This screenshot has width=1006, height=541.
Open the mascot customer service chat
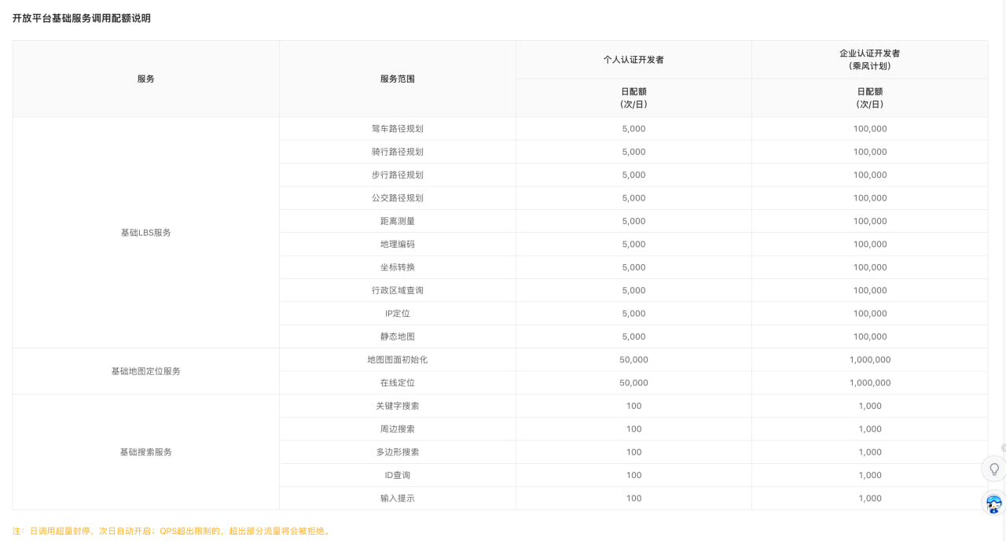pyautogui.click(x=993, y=503)
